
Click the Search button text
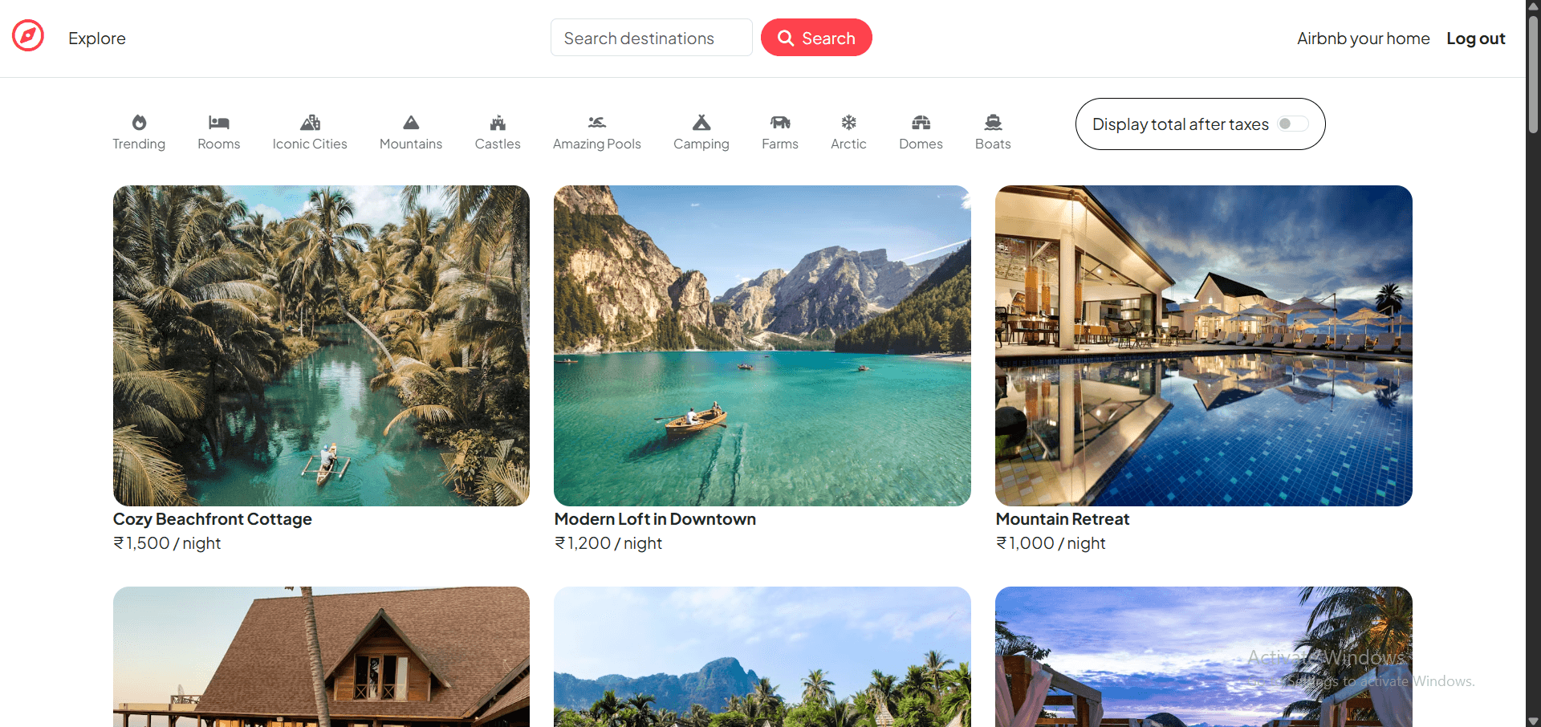click(828, 39)
